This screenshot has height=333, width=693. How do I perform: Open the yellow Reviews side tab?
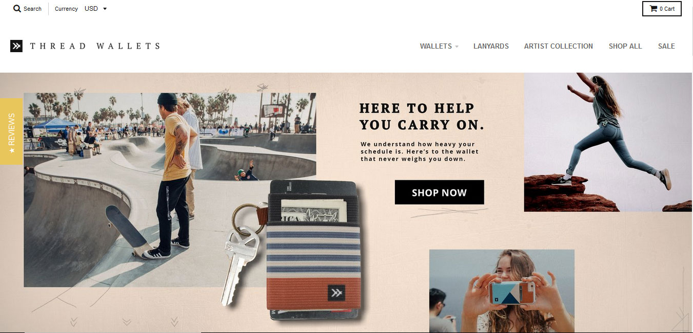pyautogui.click(x=11, y=131)
